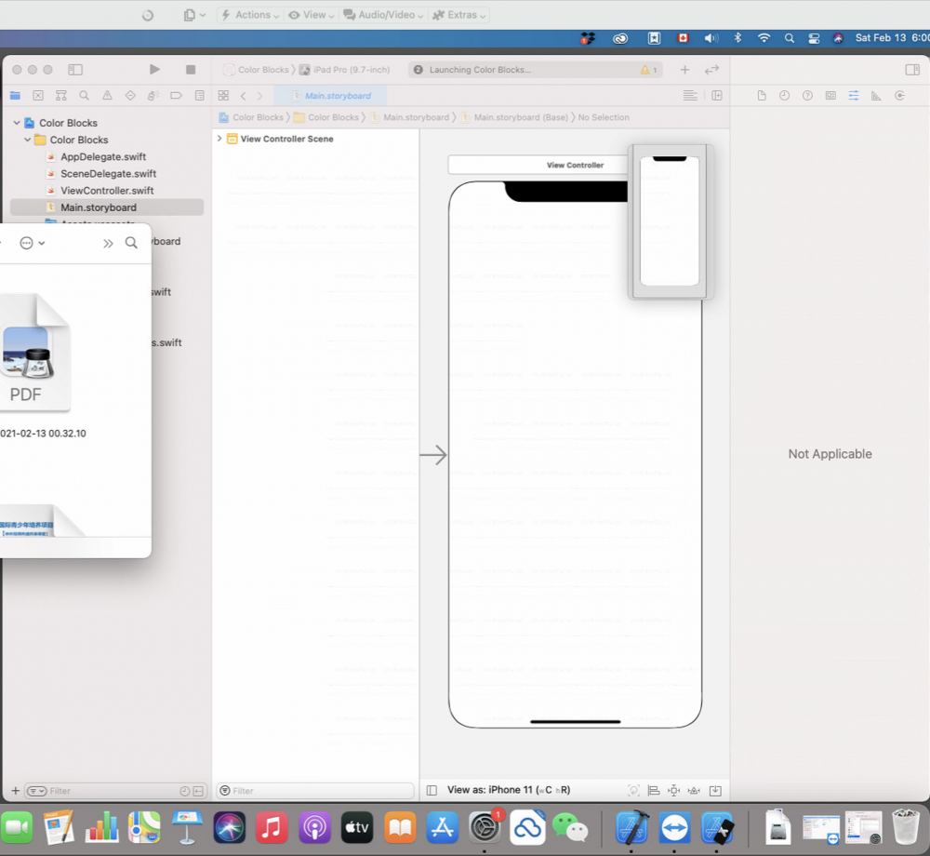This screenshot has width=930, height=856.
Task: Show the Connections inspector
Action: (899, 96)
